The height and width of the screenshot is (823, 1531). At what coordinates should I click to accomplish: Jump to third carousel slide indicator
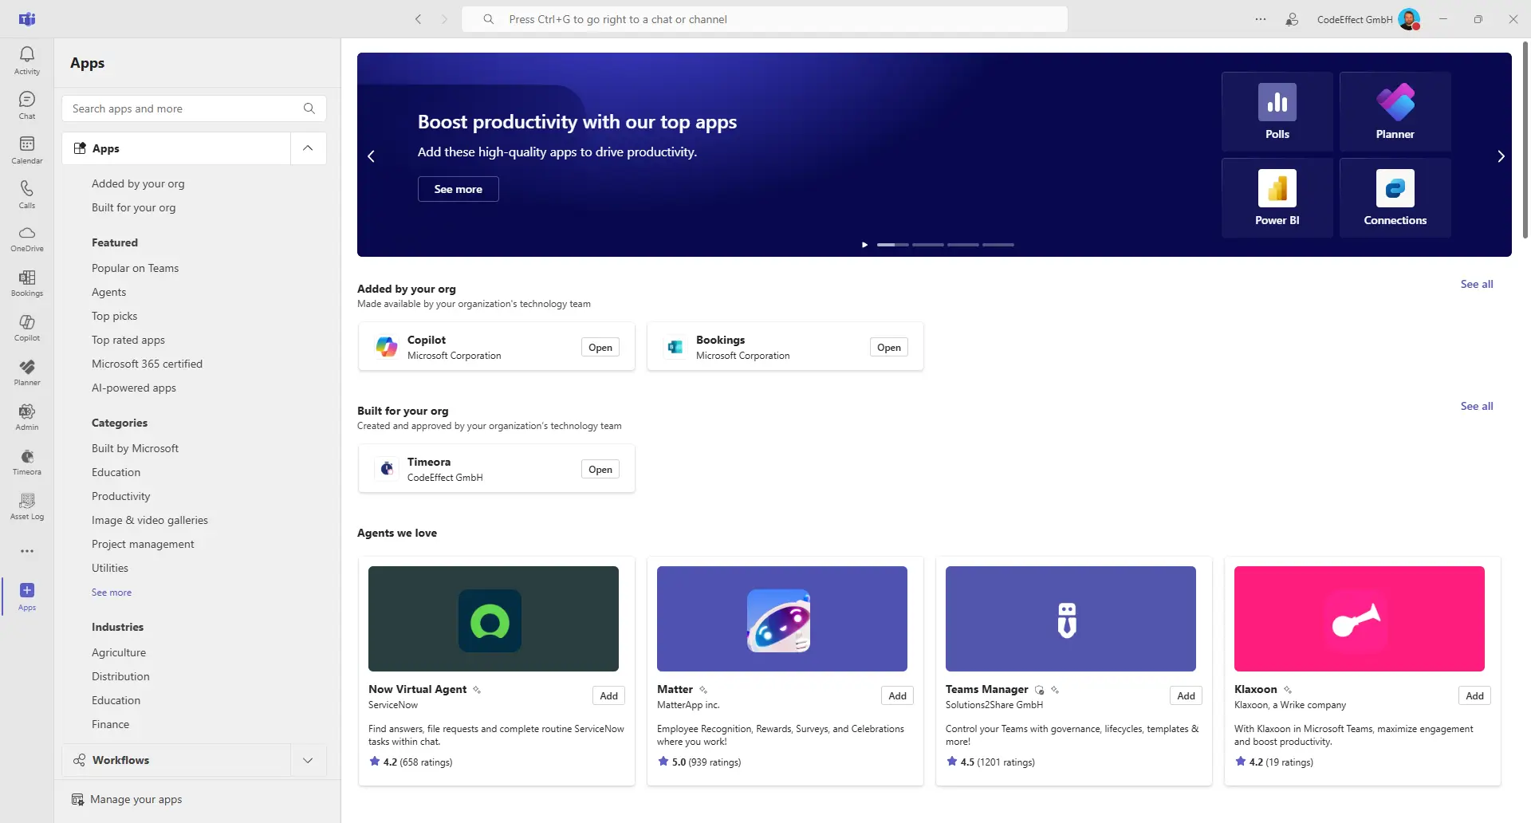tap(963, 245)
